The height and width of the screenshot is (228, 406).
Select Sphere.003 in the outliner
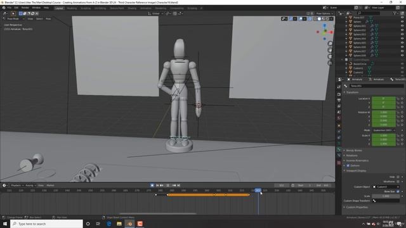coord(360,34)
